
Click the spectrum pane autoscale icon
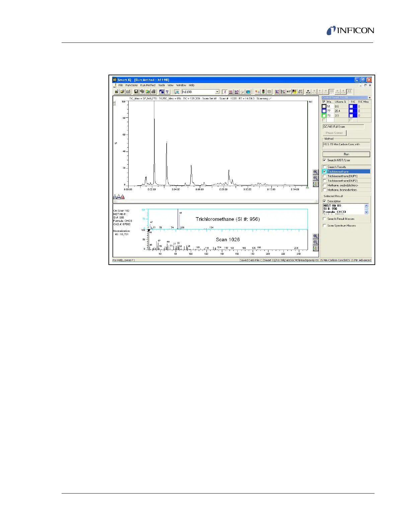pyautogui.click(x=315, y=248)
